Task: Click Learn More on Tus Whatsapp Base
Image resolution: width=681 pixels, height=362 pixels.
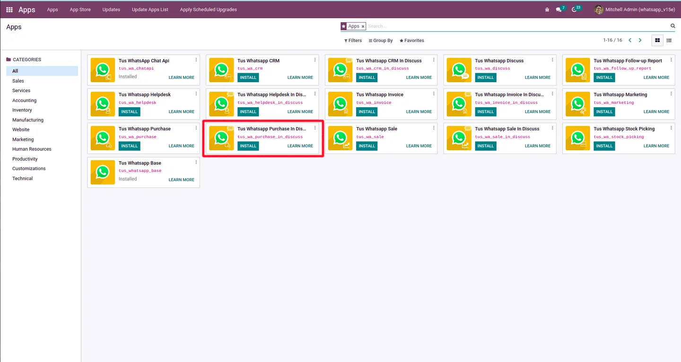Action: (182, 180)
